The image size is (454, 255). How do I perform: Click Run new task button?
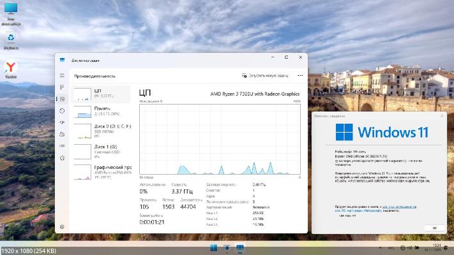[264, 75]
